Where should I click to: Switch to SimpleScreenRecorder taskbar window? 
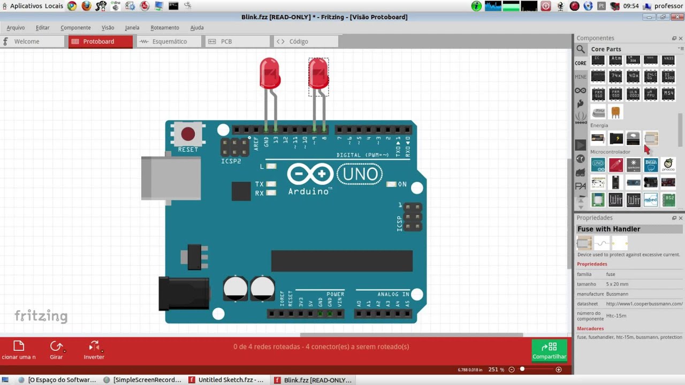point(142,380)
